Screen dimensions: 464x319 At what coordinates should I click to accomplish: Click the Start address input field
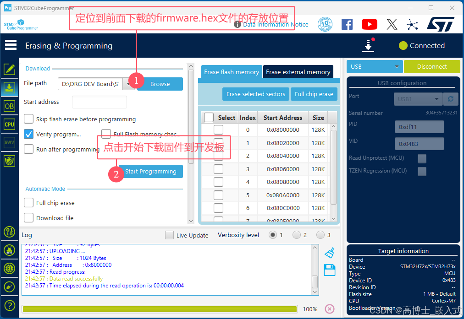(99, 102)
